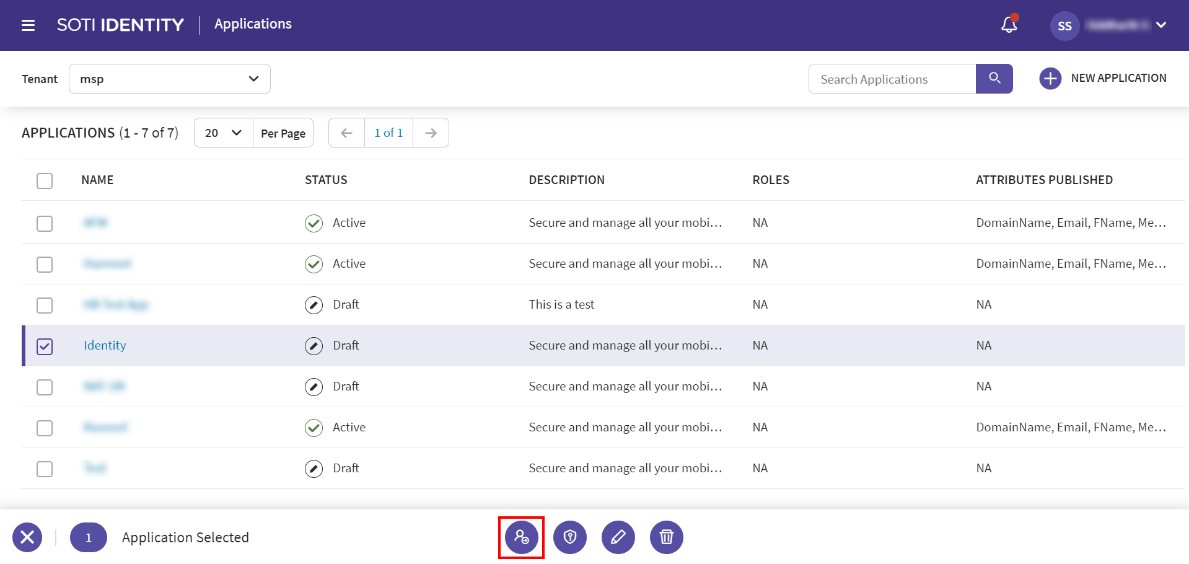The width and height of the screenshot is (1189, 564).
Task: Uncheck the Identity row checkbox
Action: coord(45,346)
